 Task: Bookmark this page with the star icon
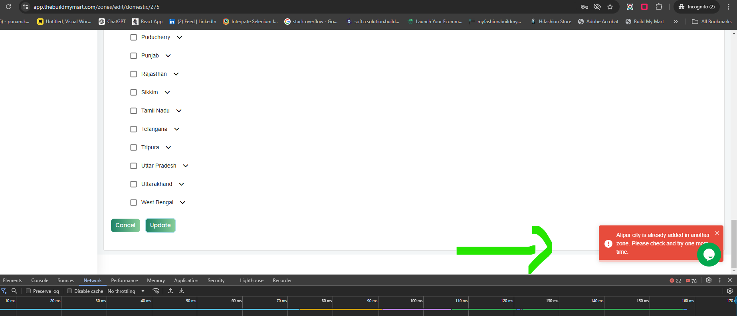pyautogui.click(x=610, y=7)
